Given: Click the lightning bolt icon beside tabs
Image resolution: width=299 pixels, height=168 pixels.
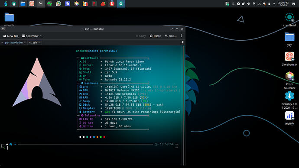Looking at the screenshot, I should coord(182,42).
